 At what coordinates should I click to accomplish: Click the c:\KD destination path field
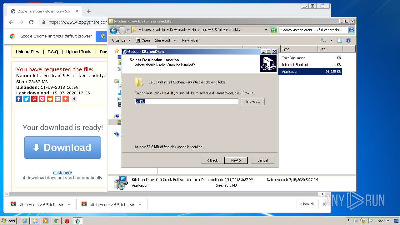[186, 102]
